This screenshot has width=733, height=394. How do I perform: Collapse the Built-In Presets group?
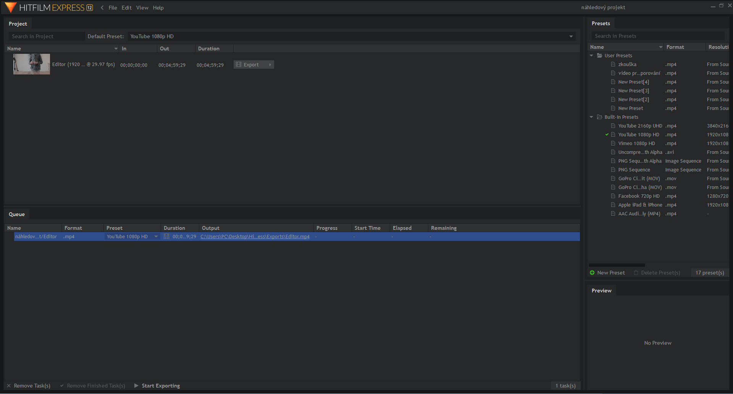point(592,117)
